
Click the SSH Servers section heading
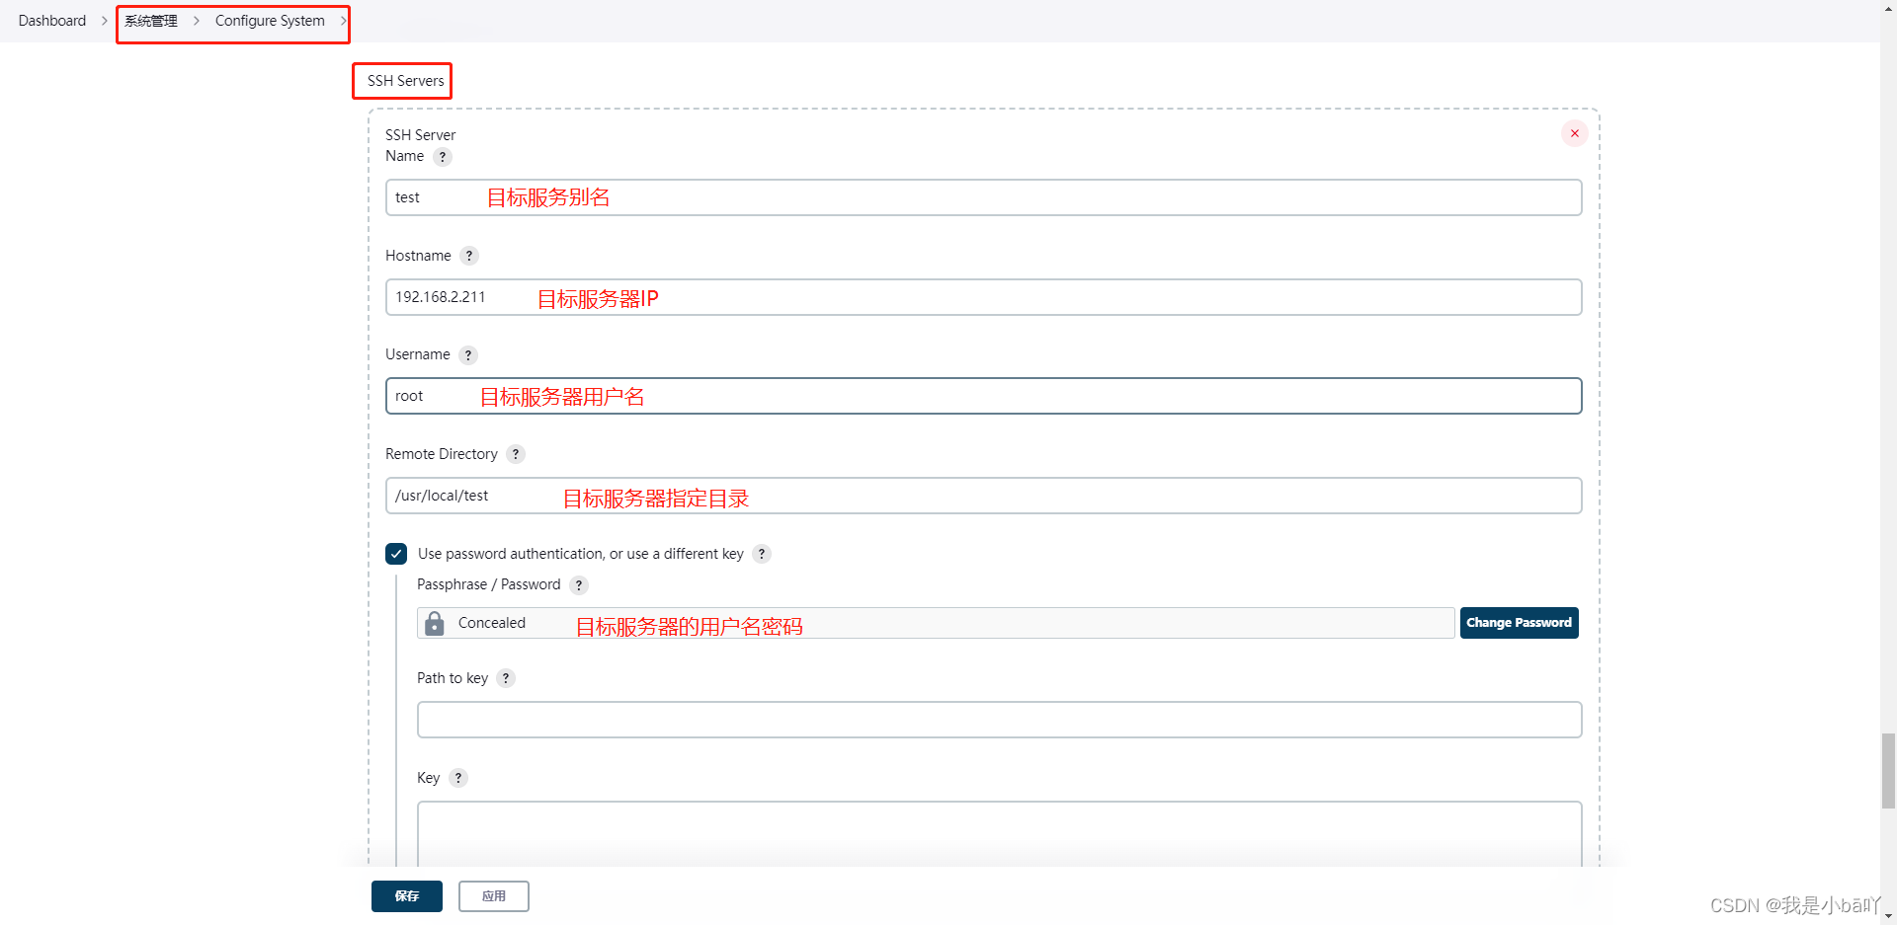405,81
